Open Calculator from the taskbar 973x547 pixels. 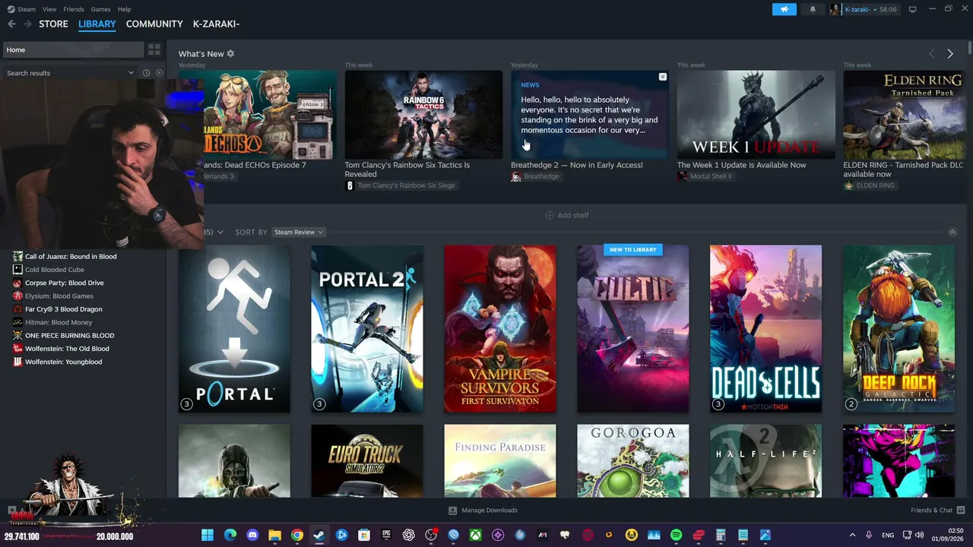pos(721,536)
